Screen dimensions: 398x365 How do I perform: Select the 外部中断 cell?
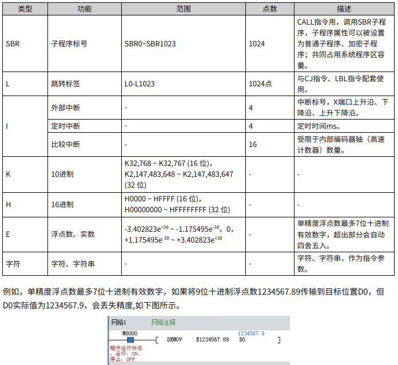[85, 108]
